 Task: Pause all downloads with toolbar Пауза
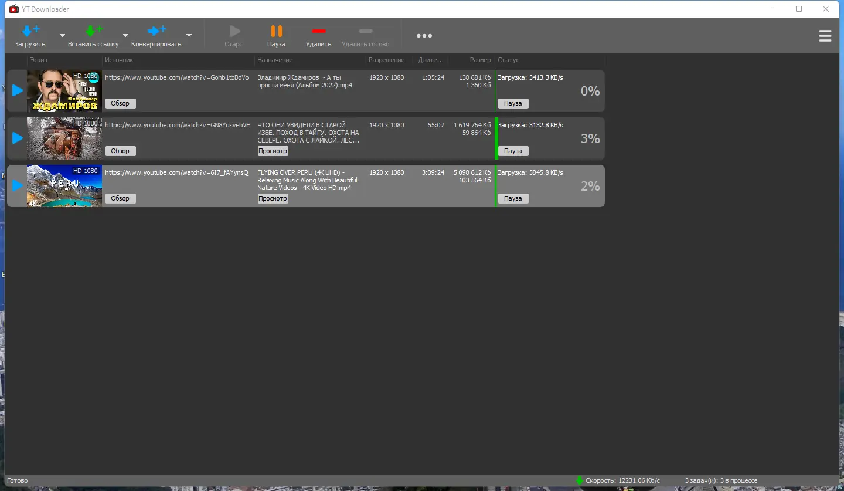click(276, 36)
